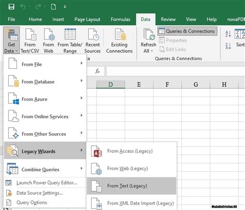Go to the Formulas tab
Image resolution: width=245 pixels, height=210 pixels.
[120, 19]
